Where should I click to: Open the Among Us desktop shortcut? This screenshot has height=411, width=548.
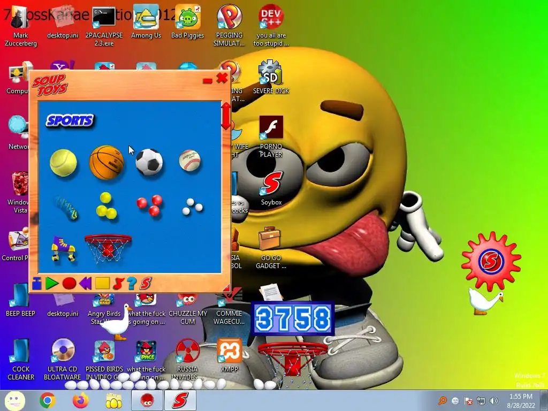tap(146, 21)
